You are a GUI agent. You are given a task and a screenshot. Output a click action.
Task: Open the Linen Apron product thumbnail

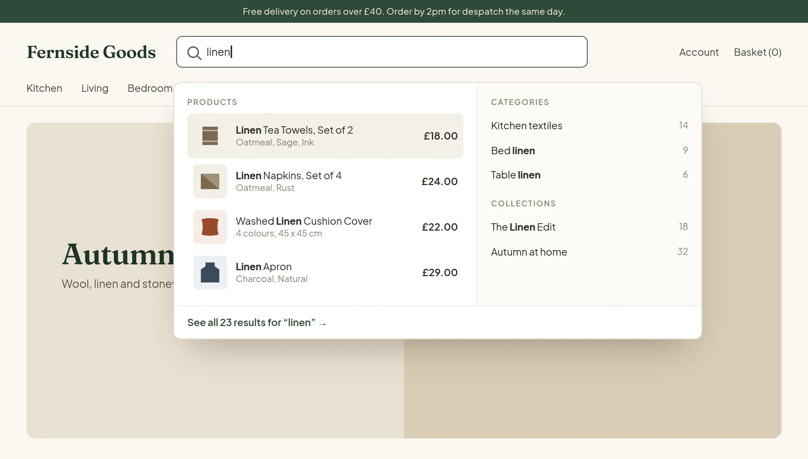tap(210, 272)
